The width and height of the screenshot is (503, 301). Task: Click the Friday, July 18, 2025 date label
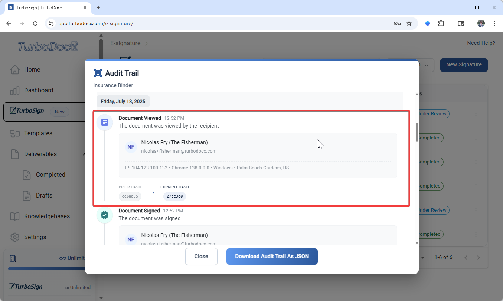pos(123,101)
